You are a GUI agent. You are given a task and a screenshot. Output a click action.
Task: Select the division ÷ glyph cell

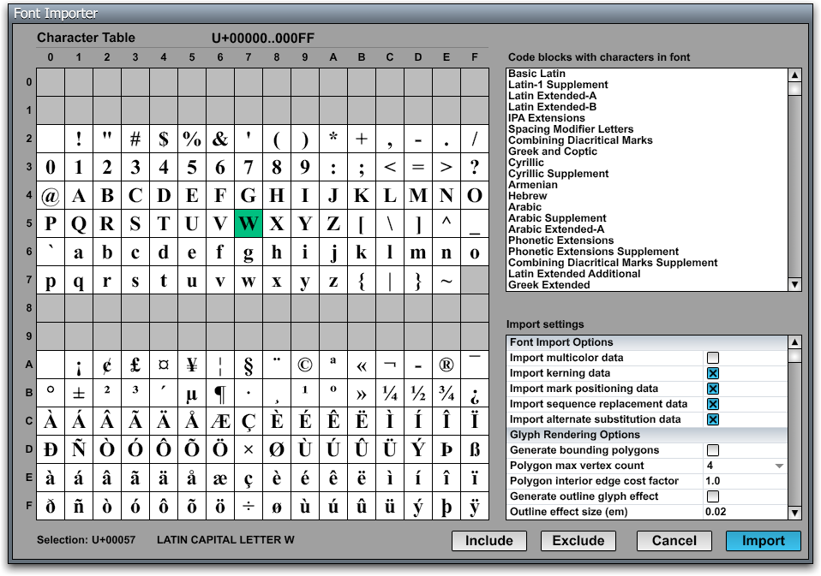[249, 506]
